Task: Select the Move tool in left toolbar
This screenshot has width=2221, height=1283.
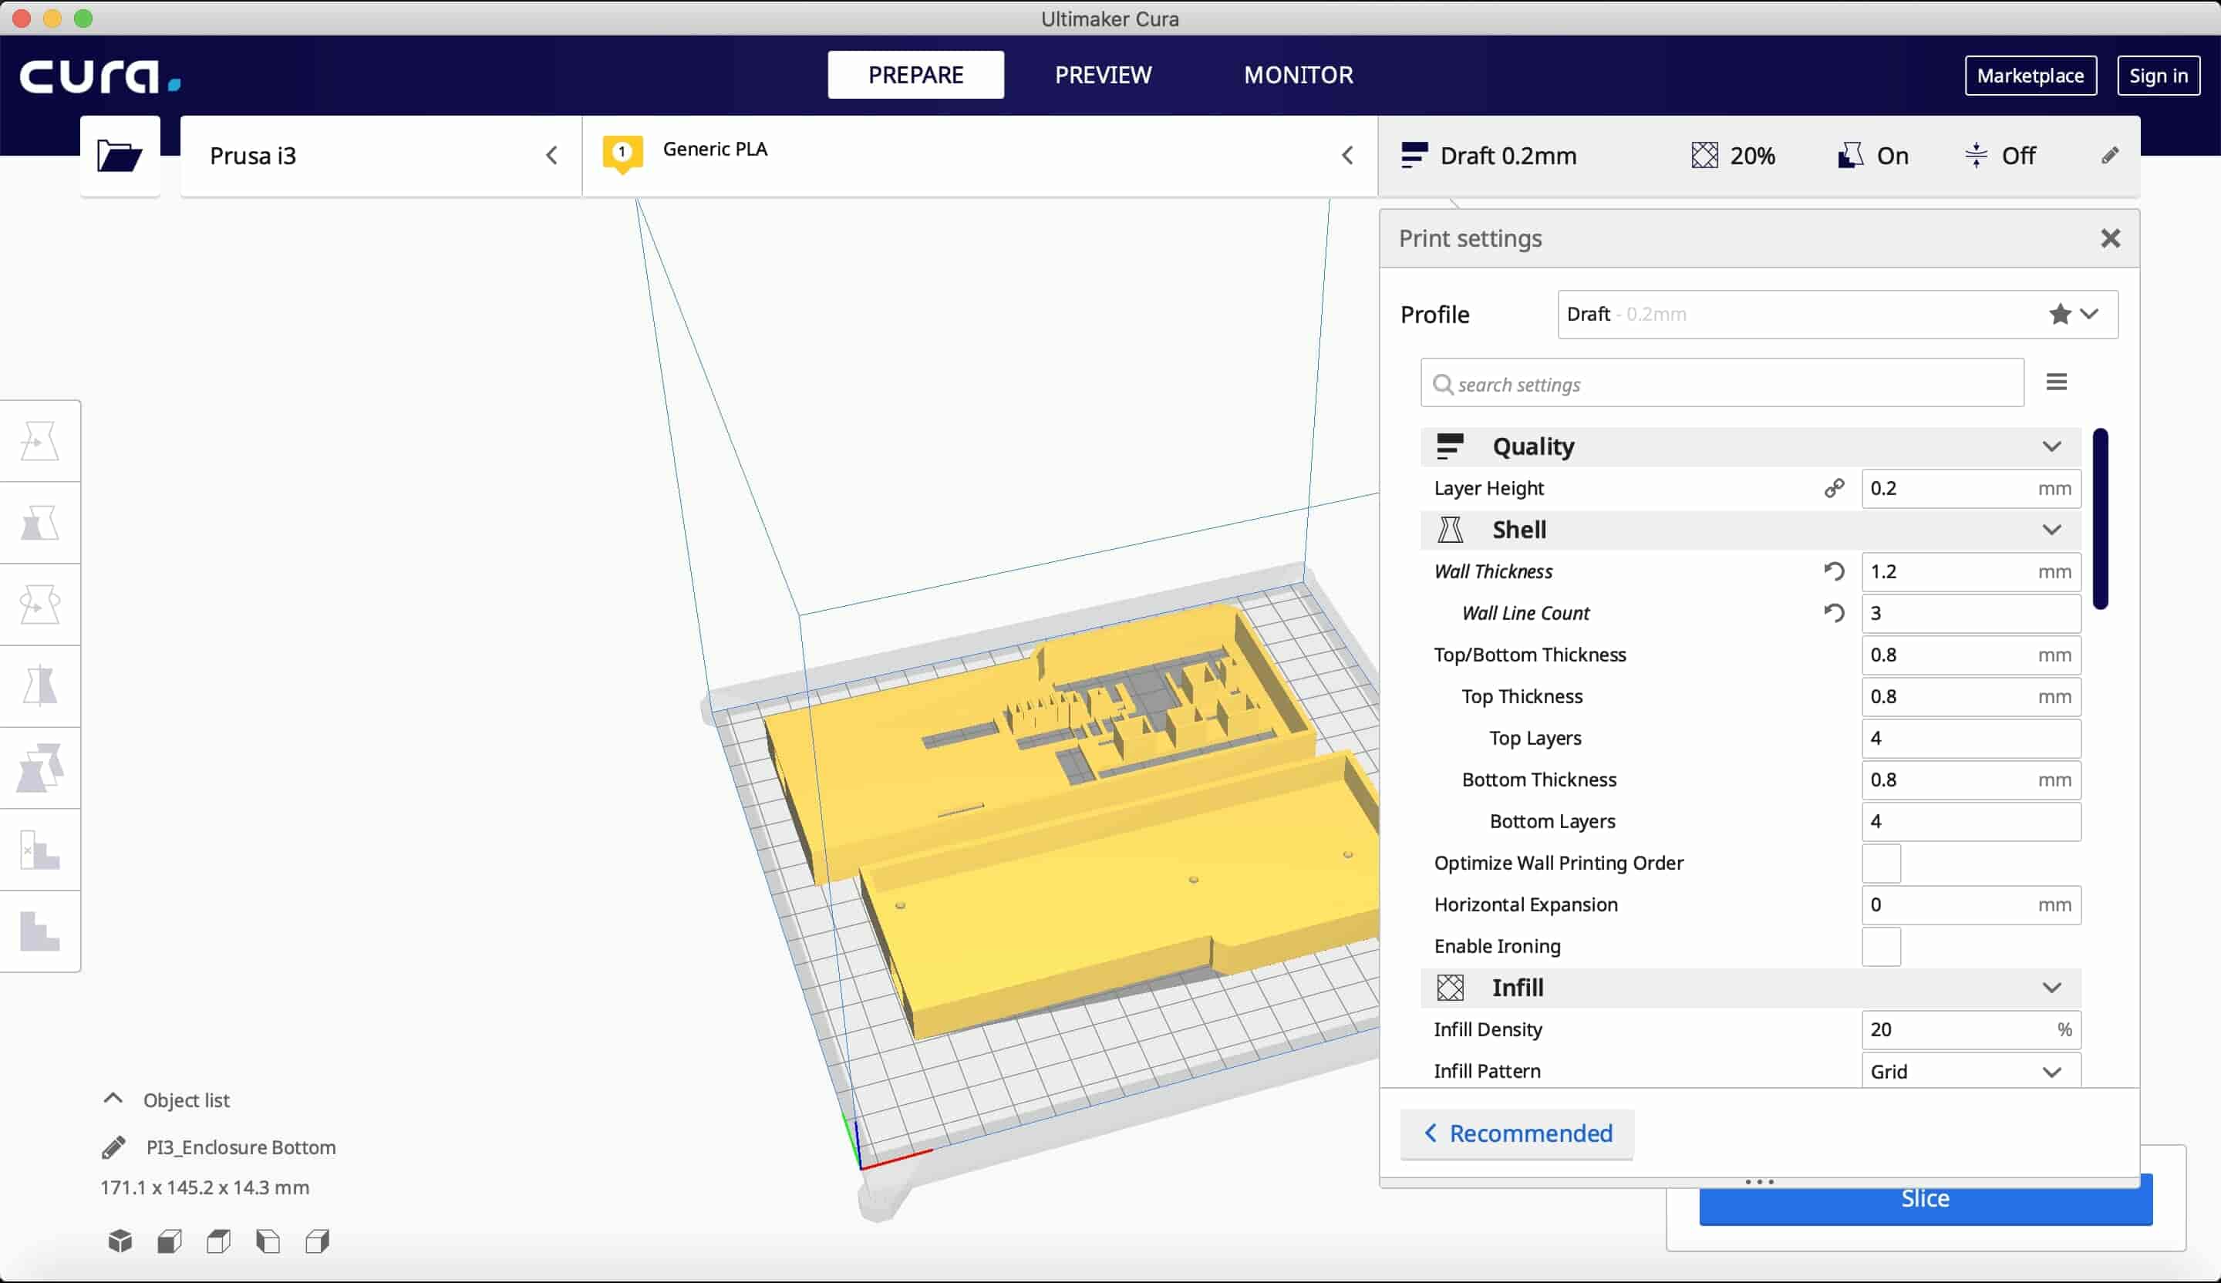Action: point(39,442)
